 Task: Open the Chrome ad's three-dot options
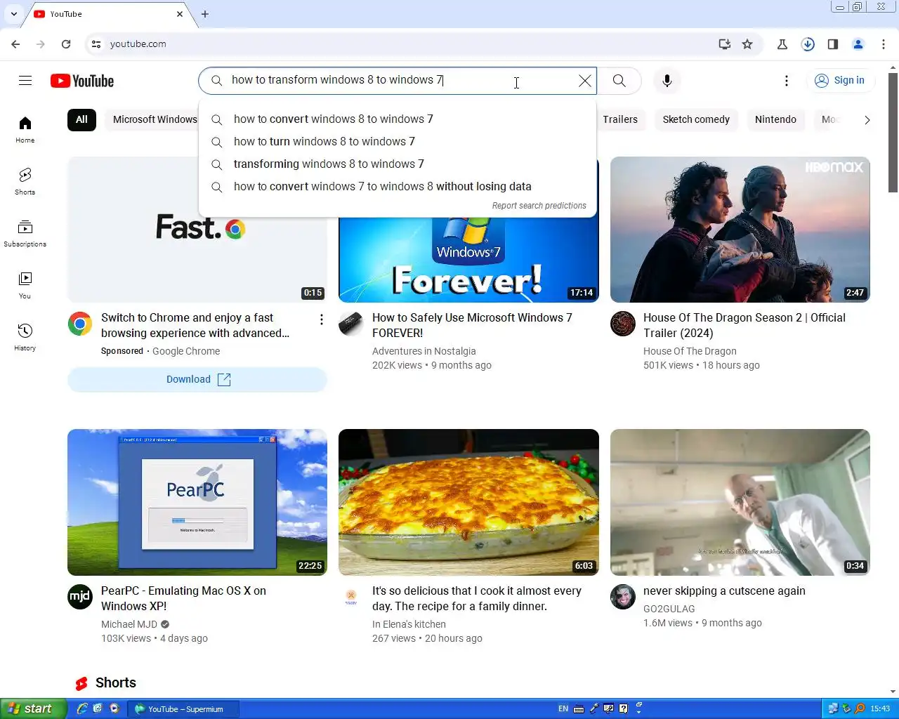[x=321, y=319]
